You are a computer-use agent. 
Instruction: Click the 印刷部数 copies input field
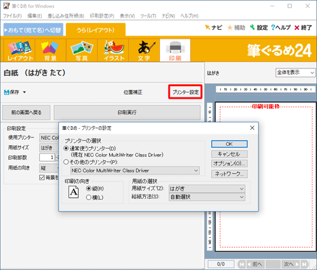click(x=47, y=157)
